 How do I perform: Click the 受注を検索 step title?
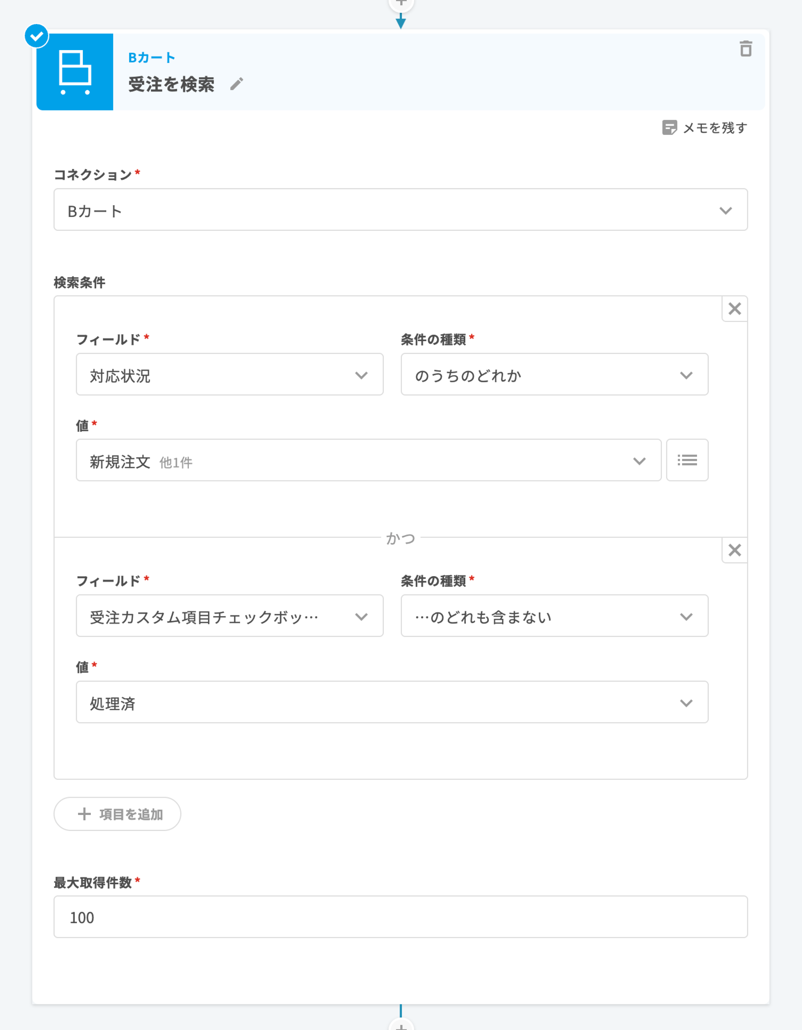tap(171, 84)
